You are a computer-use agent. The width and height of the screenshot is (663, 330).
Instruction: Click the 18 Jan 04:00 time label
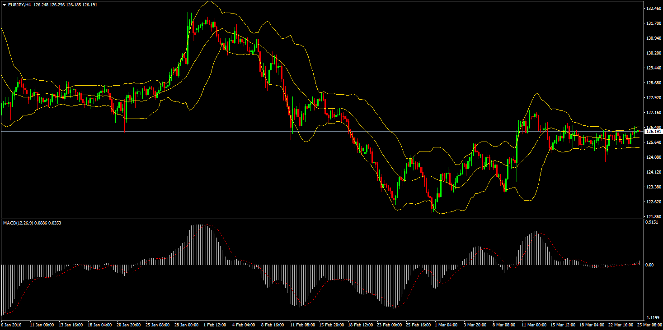point(99,325)
